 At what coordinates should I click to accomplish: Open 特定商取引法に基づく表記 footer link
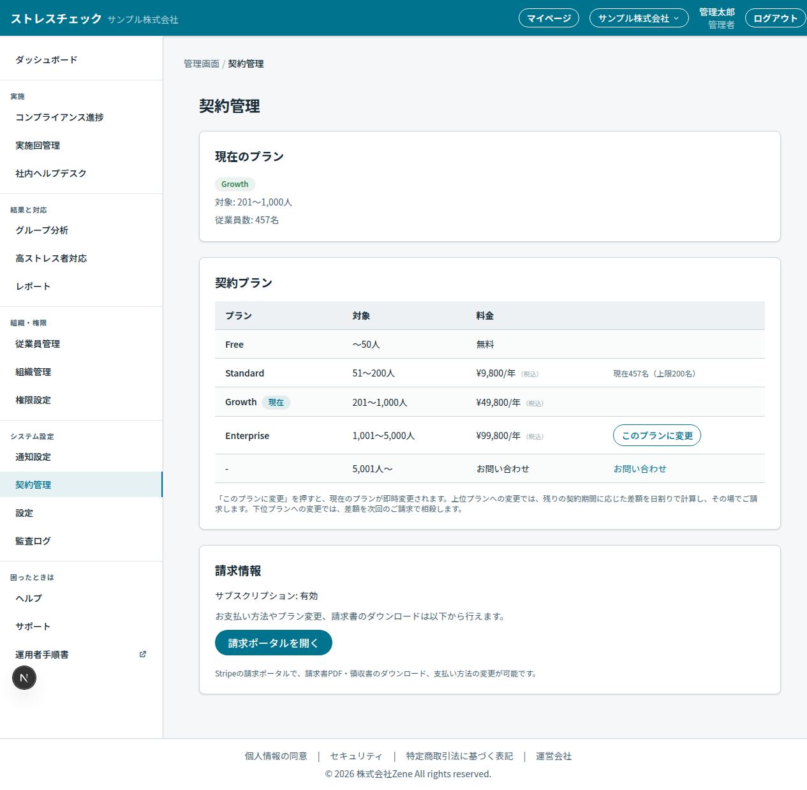[460, 756]
